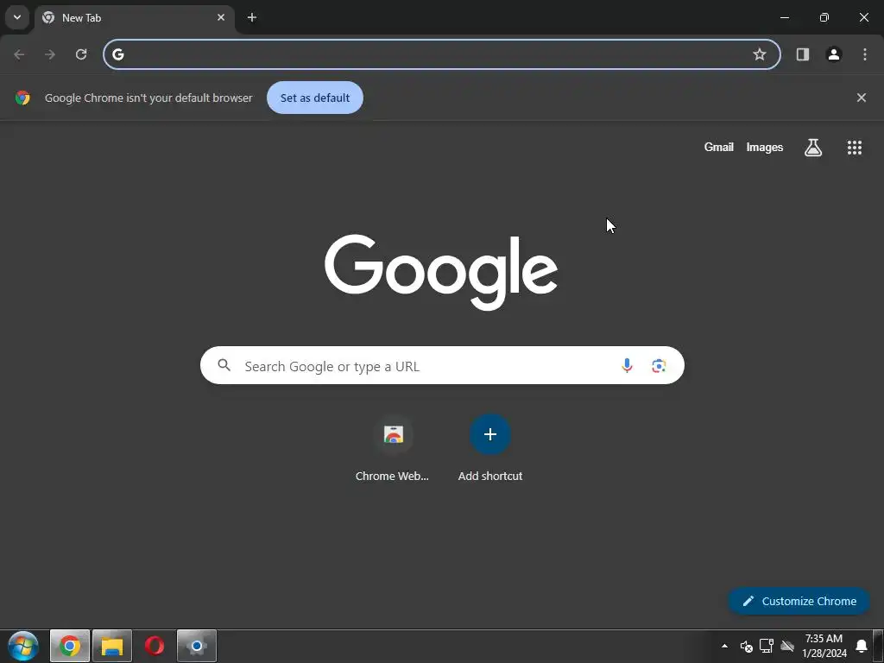The image size is (884, 663).
Task: Open the Chrome Web Store shortcut
Action: [393, 447]
